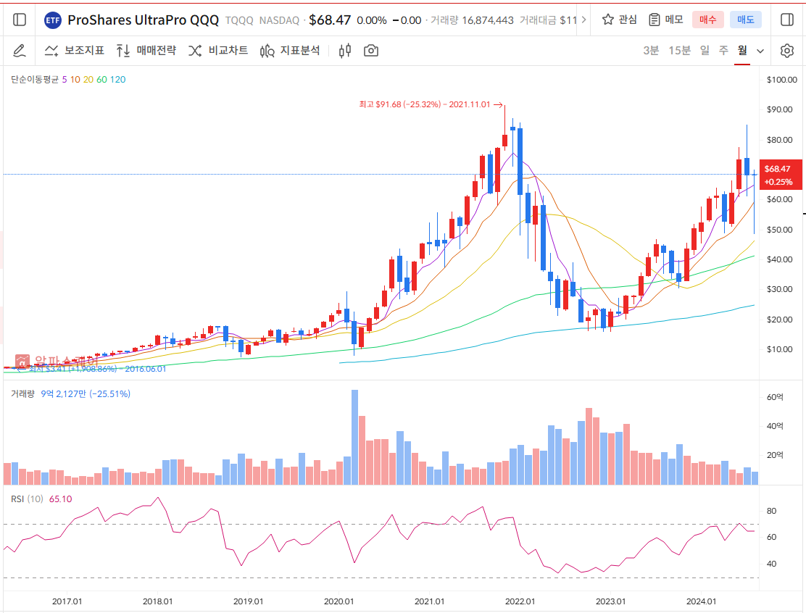Open 비교차트 compare chart
The width and height of the screenshot is (806, 613).
(x=218, y=50)
